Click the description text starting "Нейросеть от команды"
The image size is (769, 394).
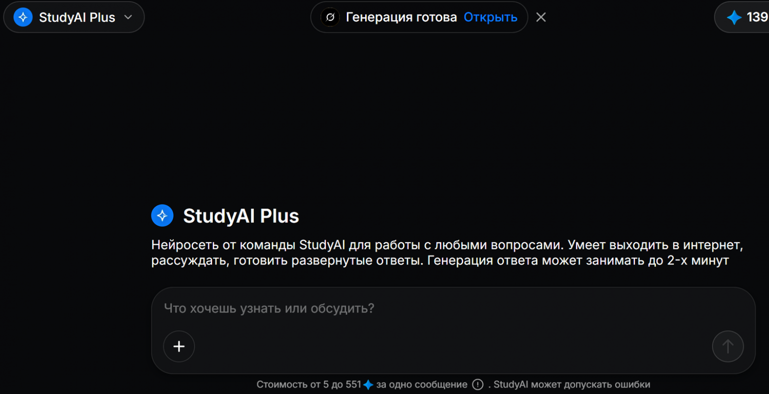(447, 253)
